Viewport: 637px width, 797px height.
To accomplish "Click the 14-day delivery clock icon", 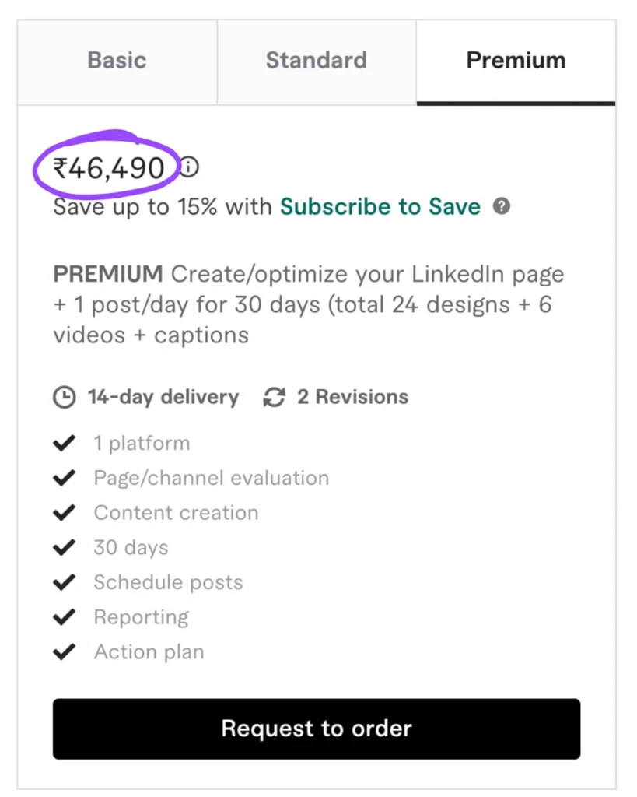I will 65,398.
